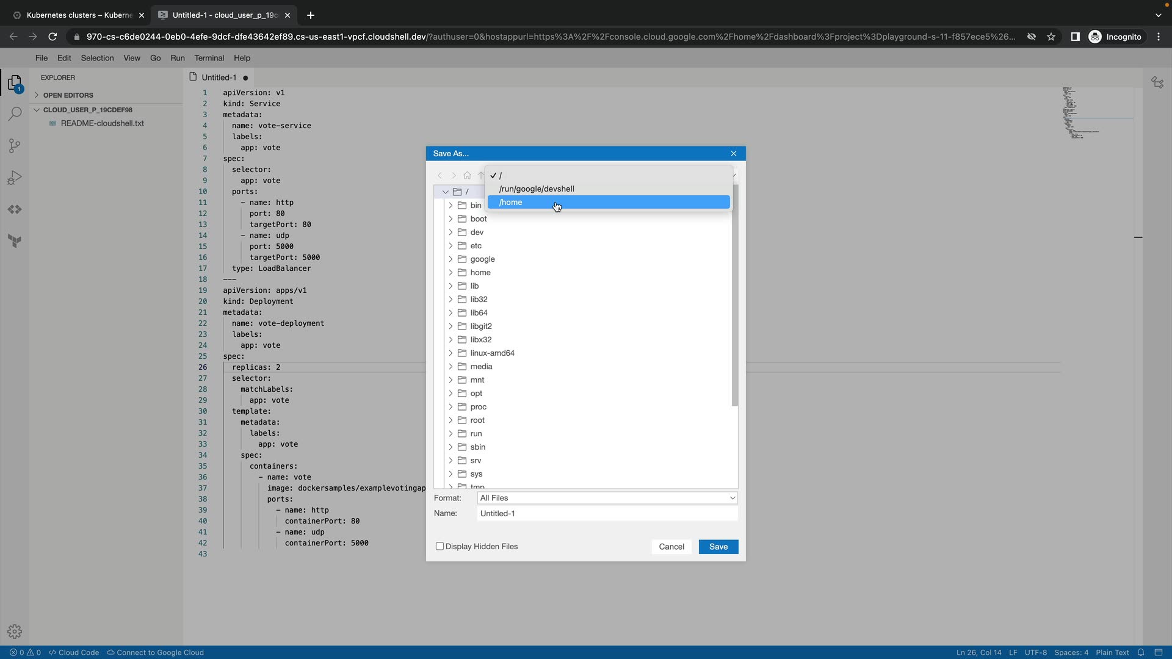This screenshot has height=659, width=1172.
Task: Select /run/google/devshell from path list
Action: (x=537, y=189)
